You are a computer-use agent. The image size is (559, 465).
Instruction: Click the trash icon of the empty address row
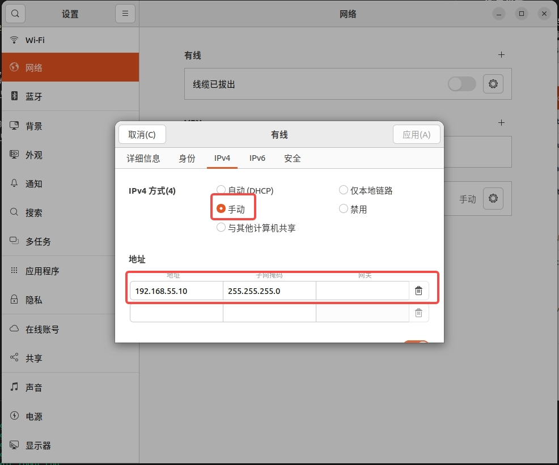[419, 313]
